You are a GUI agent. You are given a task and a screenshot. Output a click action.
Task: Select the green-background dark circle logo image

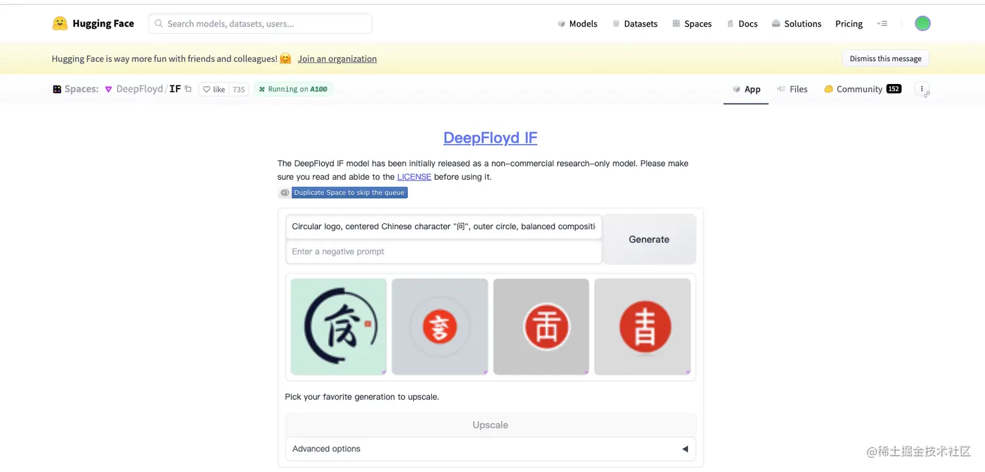[339, 327]
